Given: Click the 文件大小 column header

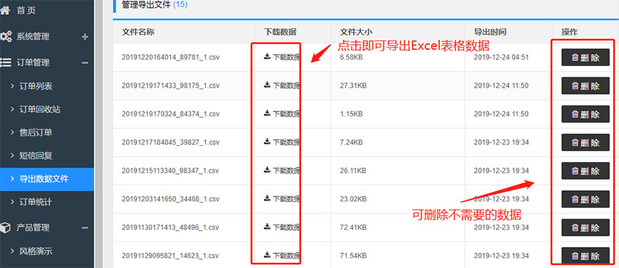Looking at the screenshot, I should 356,32.
